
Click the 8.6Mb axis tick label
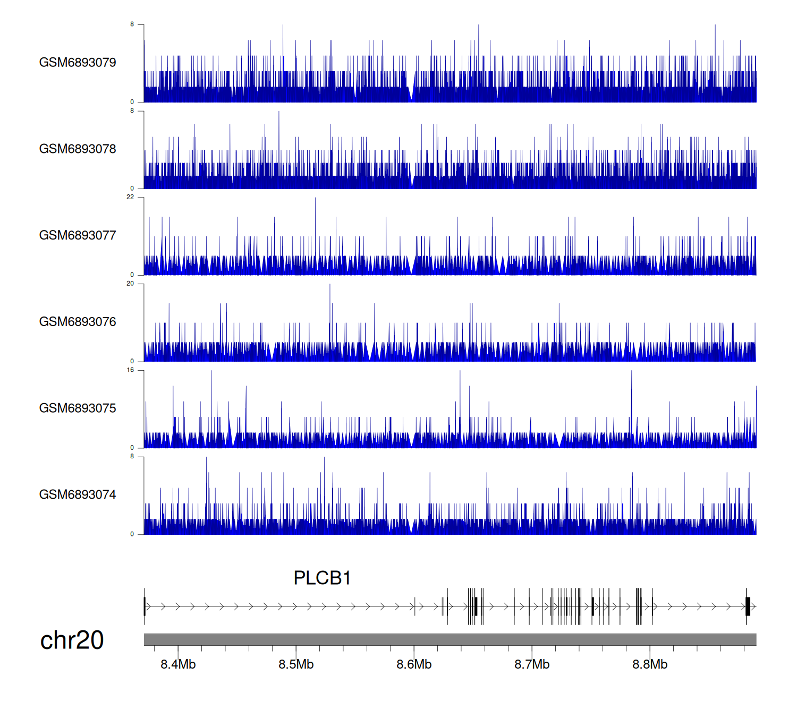pos(414,664)
